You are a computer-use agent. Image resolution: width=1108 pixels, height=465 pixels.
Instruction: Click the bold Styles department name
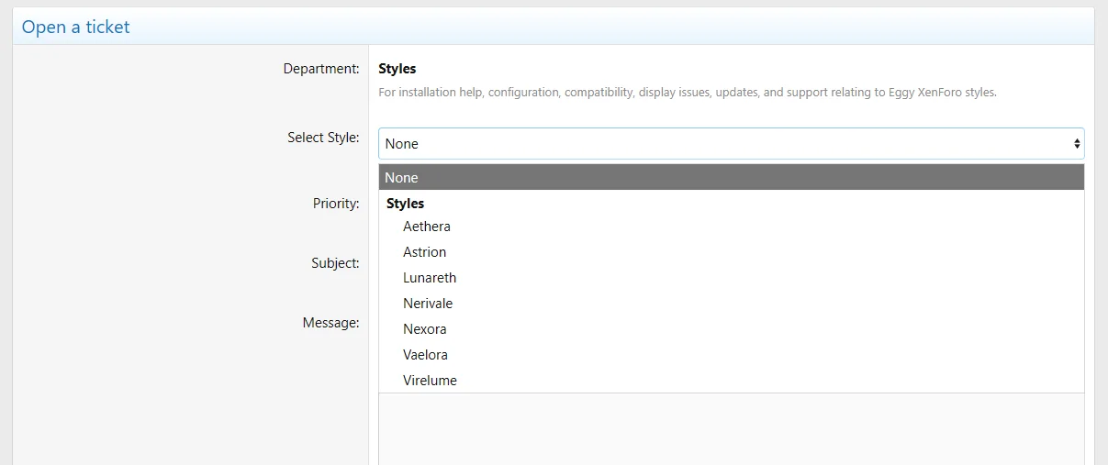click(x=397, y=69)
